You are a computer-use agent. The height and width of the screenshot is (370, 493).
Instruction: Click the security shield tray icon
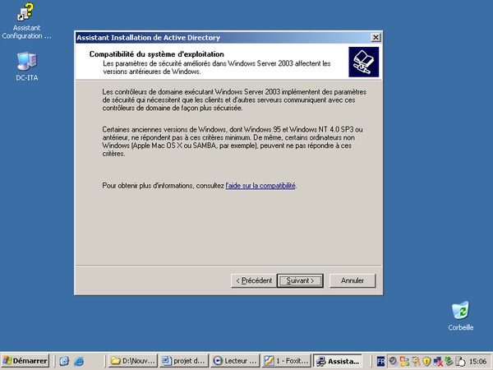click(x=426, y=361)
